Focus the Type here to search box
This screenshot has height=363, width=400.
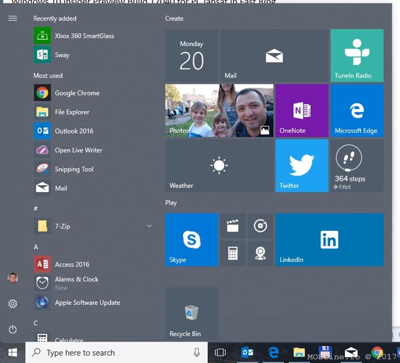click(x=117, y=352)
